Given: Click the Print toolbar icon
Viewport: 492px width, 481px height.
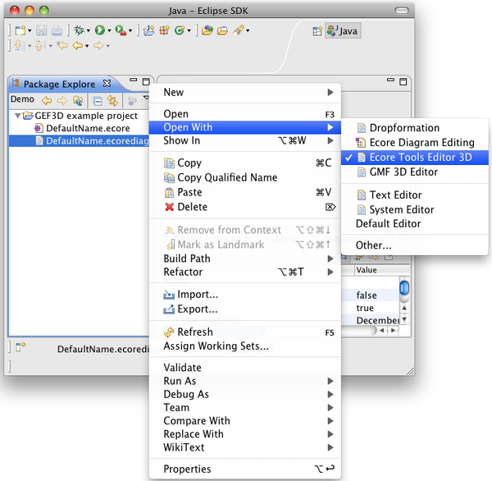Looking at the screenshot, I should (x=57, y=30).
